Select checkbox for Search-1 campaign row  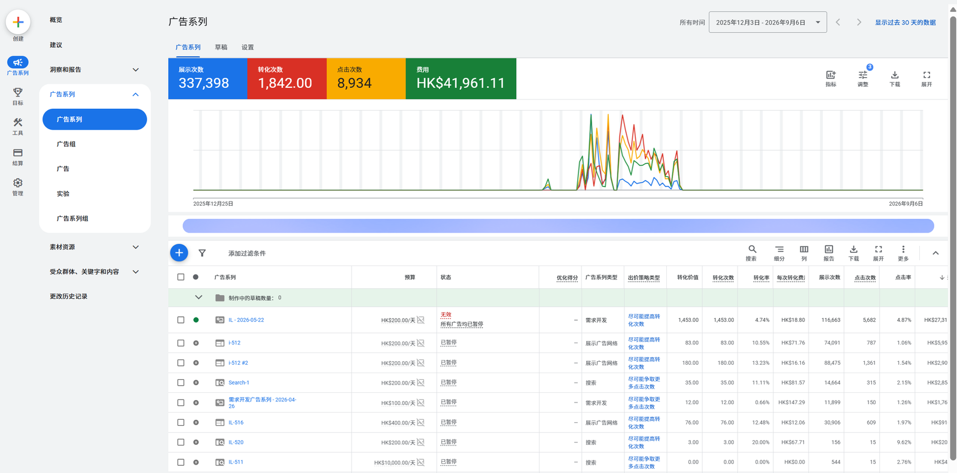181,383
